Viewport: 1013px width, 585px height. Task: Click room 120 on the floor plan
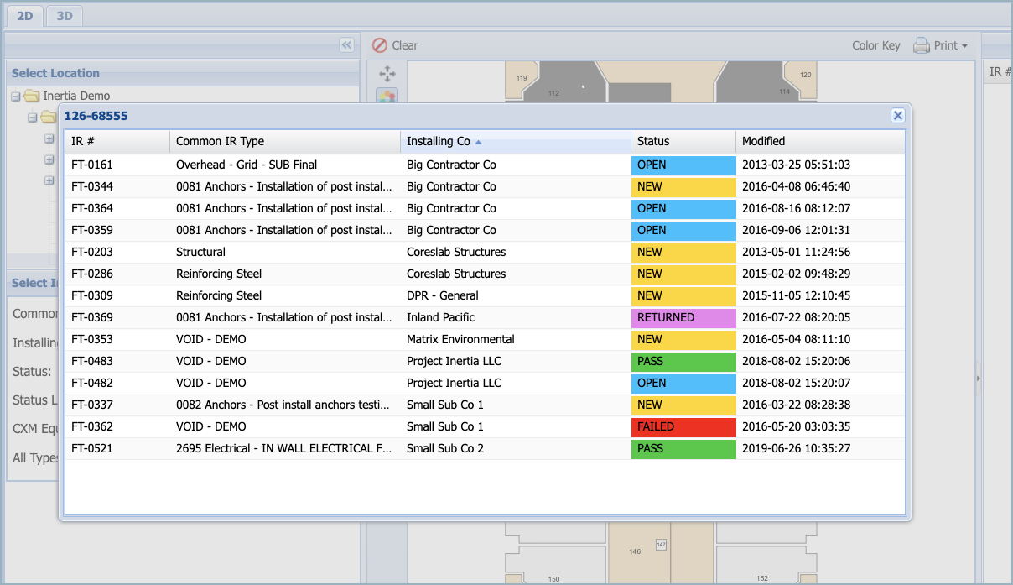tap(806, 75)
